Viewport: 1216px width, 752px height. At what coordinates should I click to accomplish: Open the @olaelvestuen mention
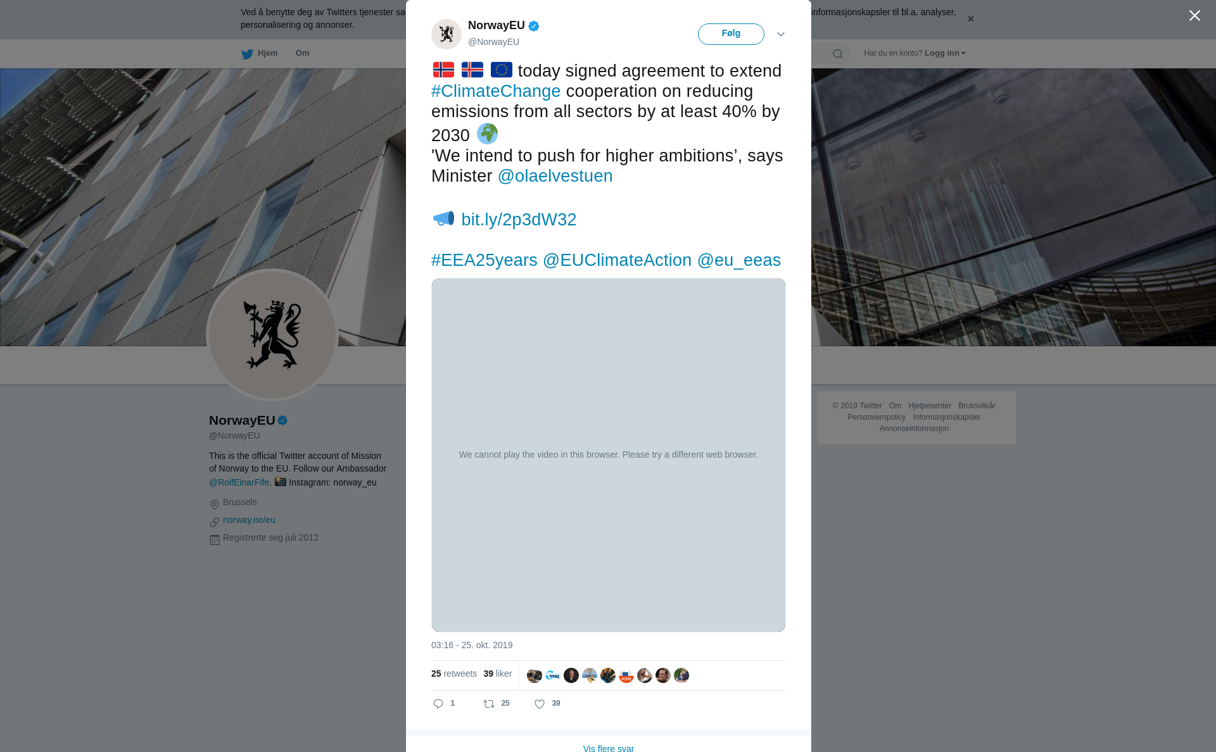click(x=555, y=176)
